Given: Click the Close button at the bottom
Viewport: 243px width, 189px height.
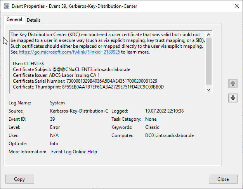Looking at the screenshot, I should click(x=223, y=179).
